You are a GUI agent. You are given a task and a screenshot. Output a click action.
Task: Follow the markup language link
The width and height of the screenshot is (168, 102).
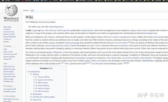point(72,43)
